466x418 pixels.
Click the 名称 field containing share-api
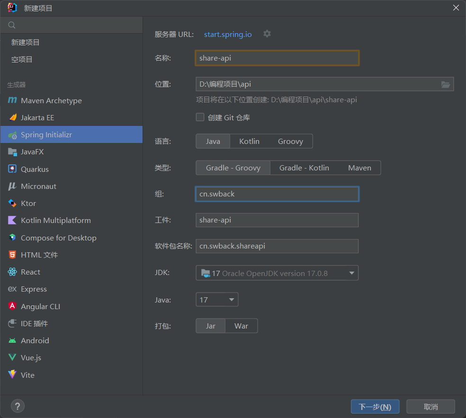[277, 58]
